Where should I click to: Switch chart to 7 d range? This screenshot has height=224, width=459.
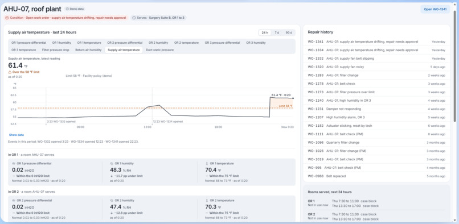(277, 32)
